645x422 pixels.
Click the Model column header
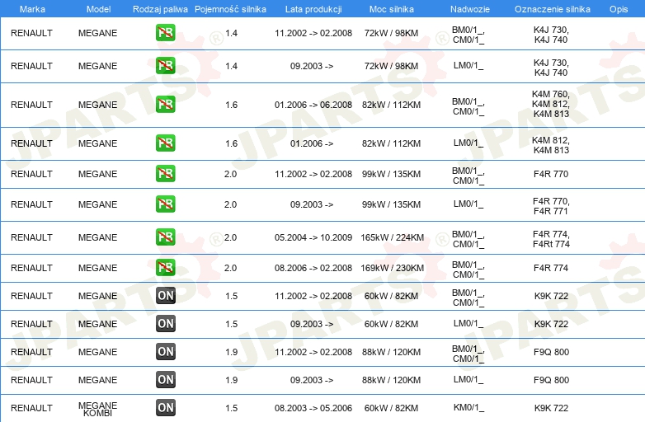click(98, 9)
